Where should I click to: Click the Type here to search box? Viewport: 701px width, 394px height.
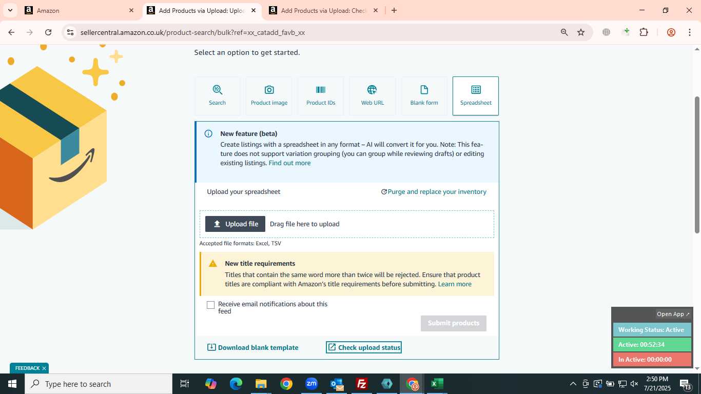click(x=99, y=384)
